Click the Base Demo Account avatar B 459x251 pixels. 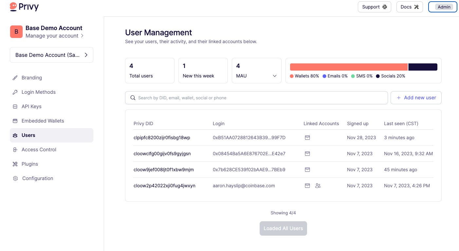(16, 32)
